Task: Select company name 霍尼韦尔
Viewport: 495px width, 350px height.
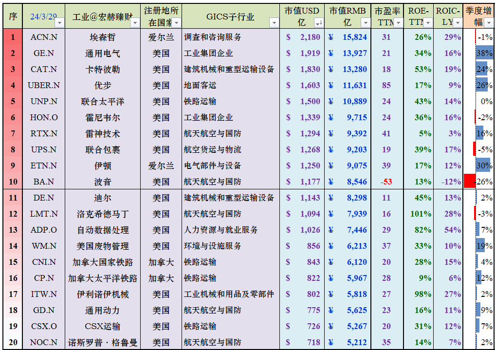Action: (103, 118)
